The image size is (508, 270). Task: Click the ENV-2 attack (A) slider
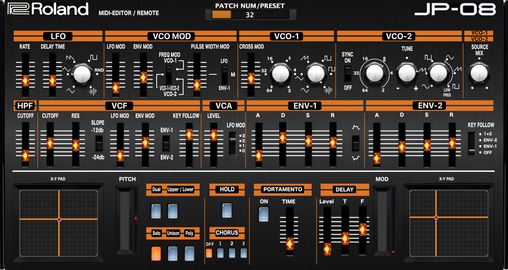(x=377, y=144)
